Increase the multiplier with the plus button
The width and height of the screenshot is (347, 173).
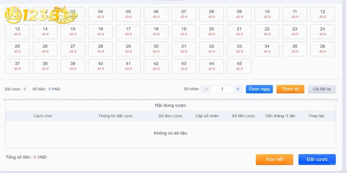(238, 89)
